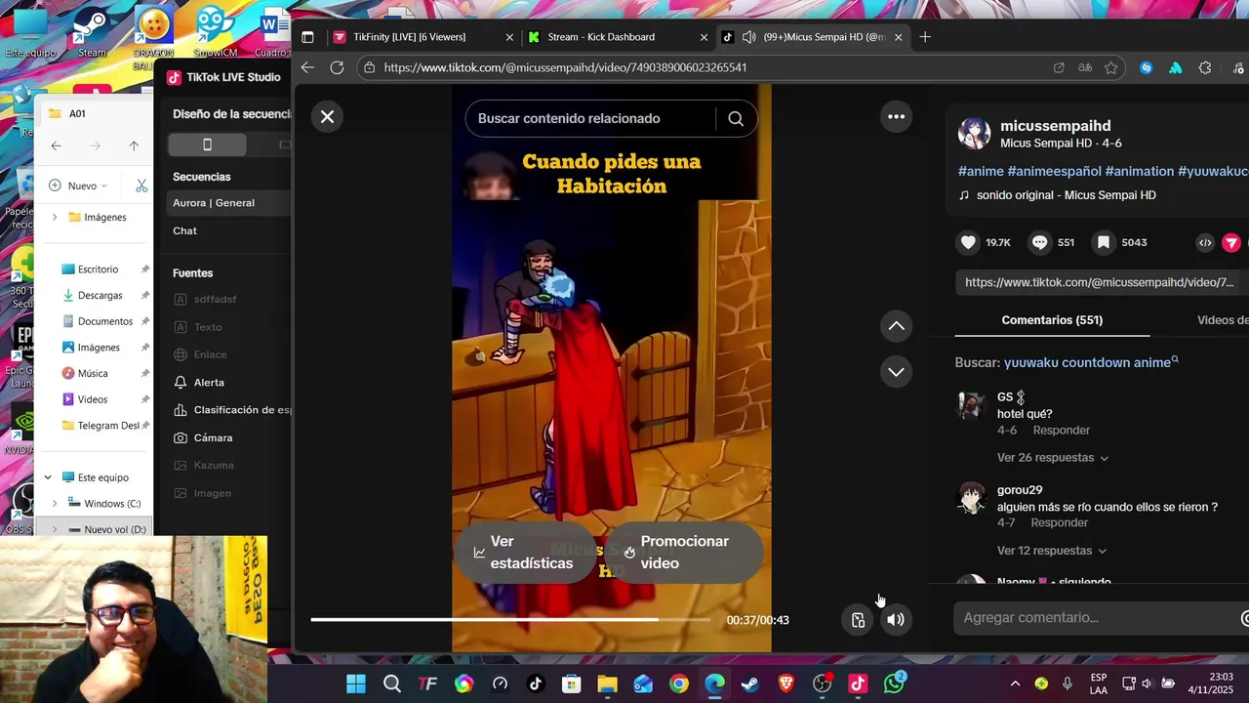Toggle the auto-scroll icon beside the volume button
This screenshot has width=1249, height=703.
[x=858, y=619]
